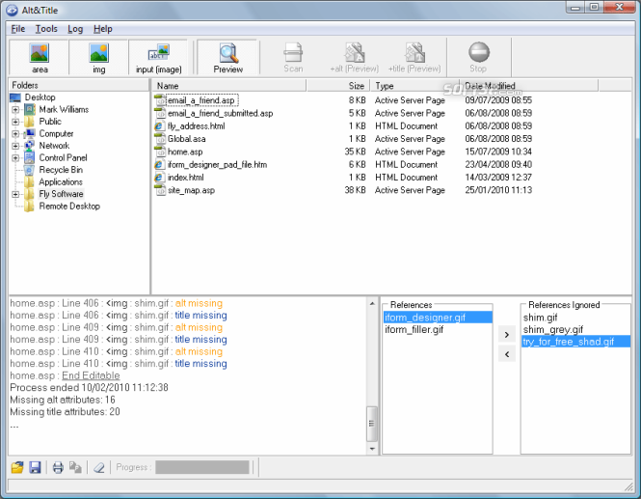Click the Process ended 10/02/2010 log line
Viewport: 641px width, 499px height.
[x=89, y=387]
